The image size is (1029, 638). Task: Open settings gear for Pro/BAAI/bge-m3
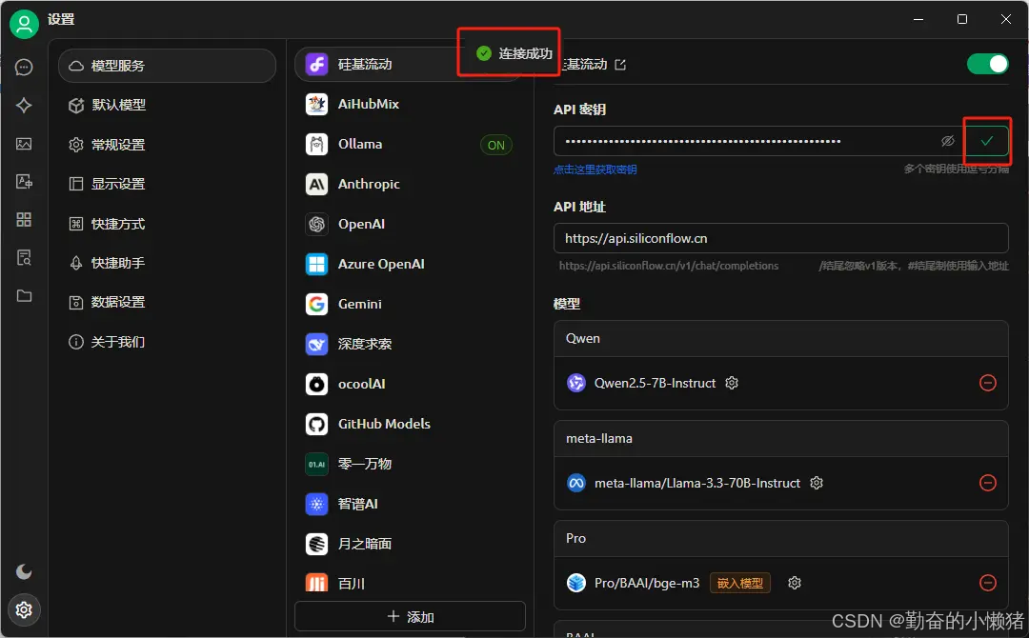tap(794, 583)
